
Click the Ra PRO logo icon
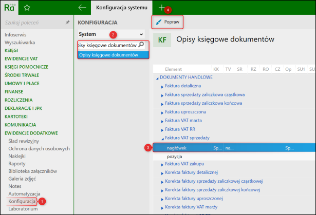[9, 8]
